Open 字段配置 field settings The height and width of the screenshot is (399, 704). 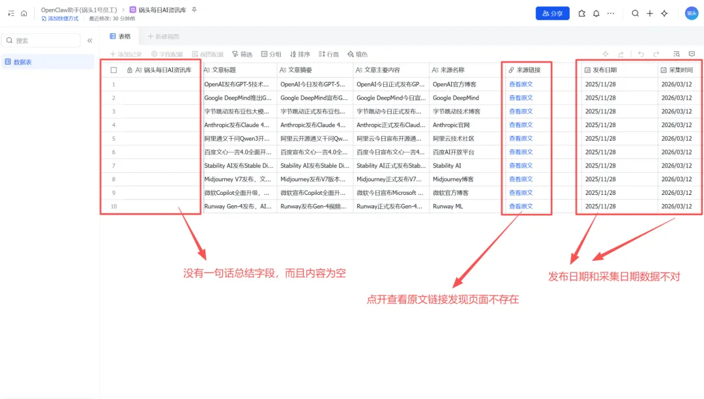tap(167, 54)
